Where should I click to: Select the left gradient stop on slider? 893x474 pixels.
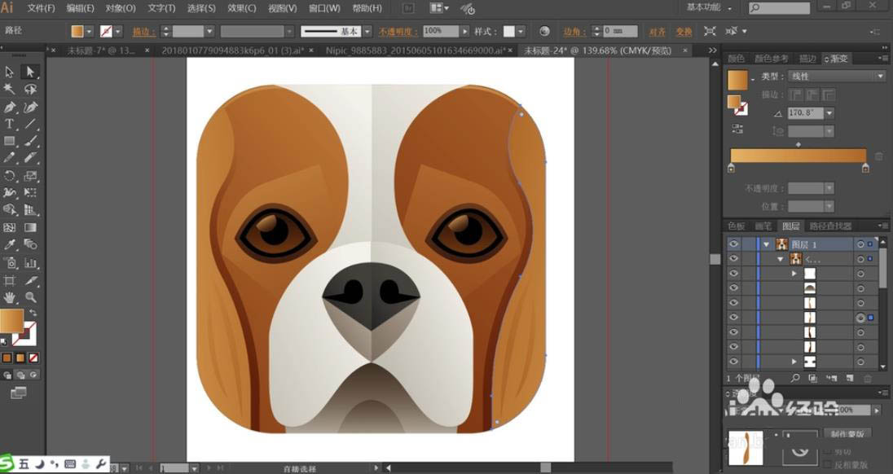(731, 169)
